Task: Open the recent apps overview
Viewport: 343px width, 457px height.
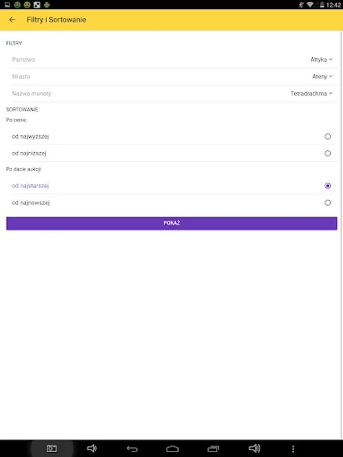Action: tap(213, 448)
